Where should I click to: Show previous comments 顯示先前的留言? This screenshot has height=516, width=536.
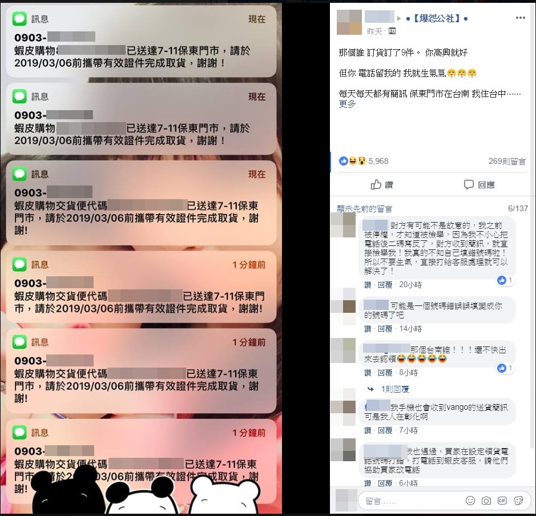364,208
